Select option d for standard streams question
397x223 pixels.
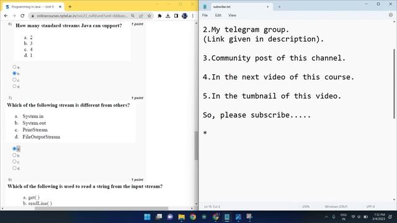point(14,86)
